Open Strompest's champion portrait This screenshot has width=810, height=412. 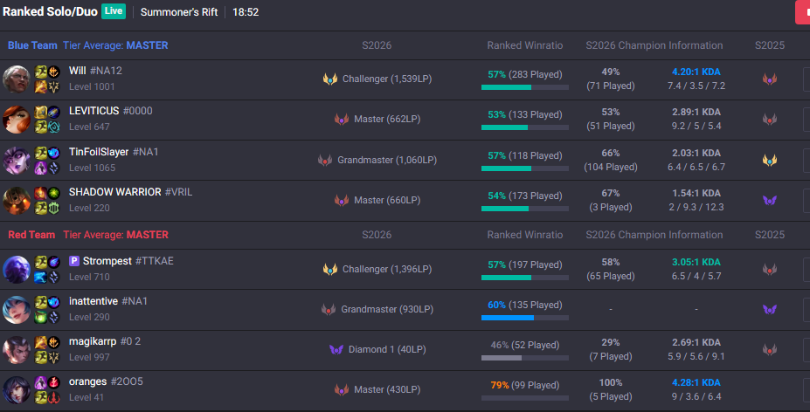(17, 270)
